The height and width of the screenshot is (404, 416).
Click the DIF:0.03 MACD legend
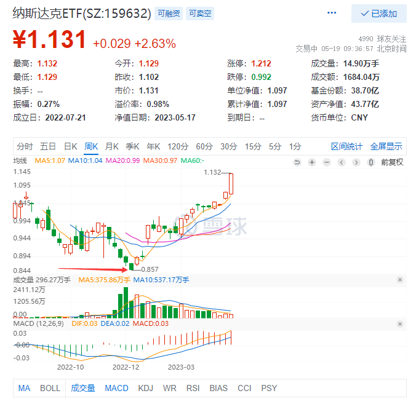[85, 323]
